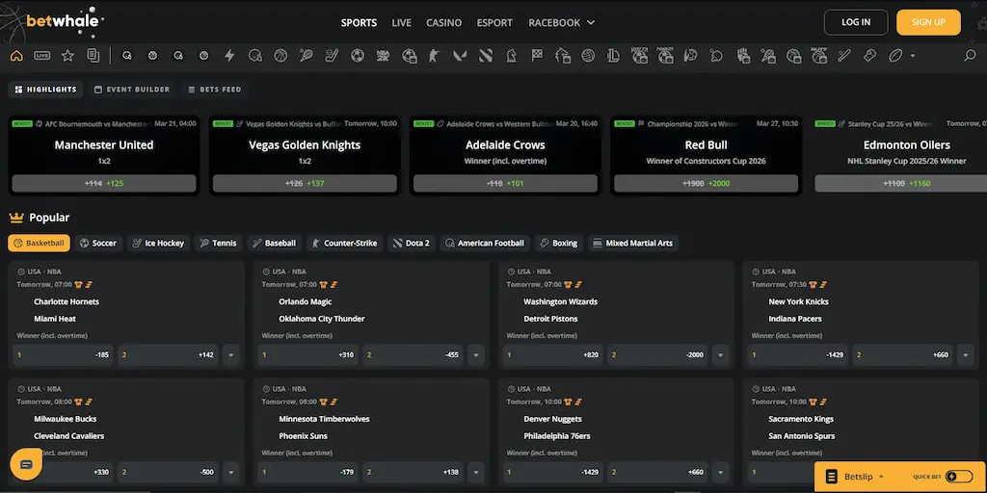The height and width of the screenshot is (493, 987).
Task: Select the volleyball icon
Action: point(588,55)
